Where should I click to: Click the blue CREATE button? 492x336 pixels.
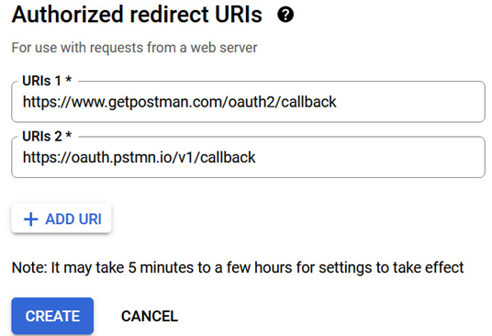(x=52, y=316)
